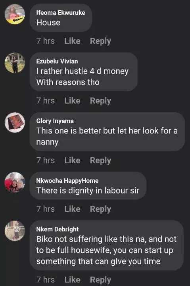Image resolution: width=190 pixels, height=286 pixels.
Task: Open the Ezubelu Vivian name link
Action: tap(57, 61)
